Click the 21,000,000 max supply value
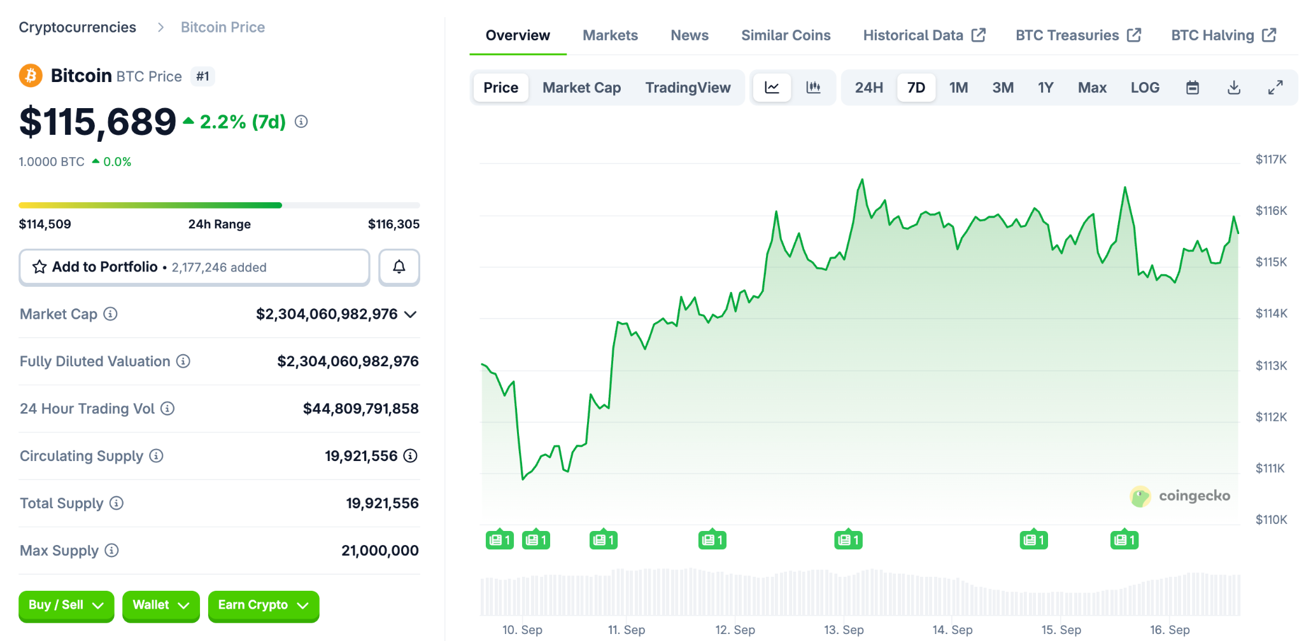The image size is (1304, 641). click(x=380, y=551)
